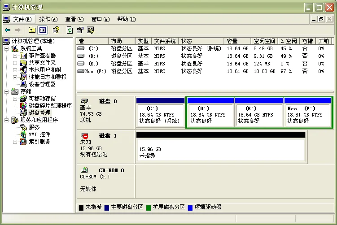
Task: Select the (D:) logical drive block
Action: click(210, 112)
